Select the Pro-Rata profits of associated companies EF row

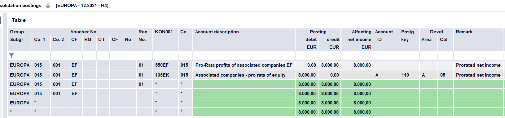tap(256, 65)
